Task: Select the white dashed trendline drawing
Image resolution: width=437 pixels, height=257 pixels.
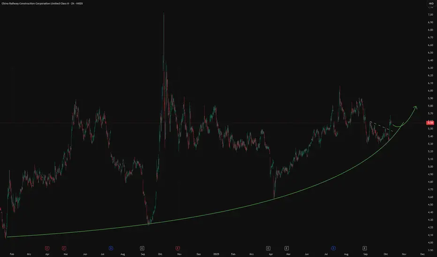Action: pos(381,127)
